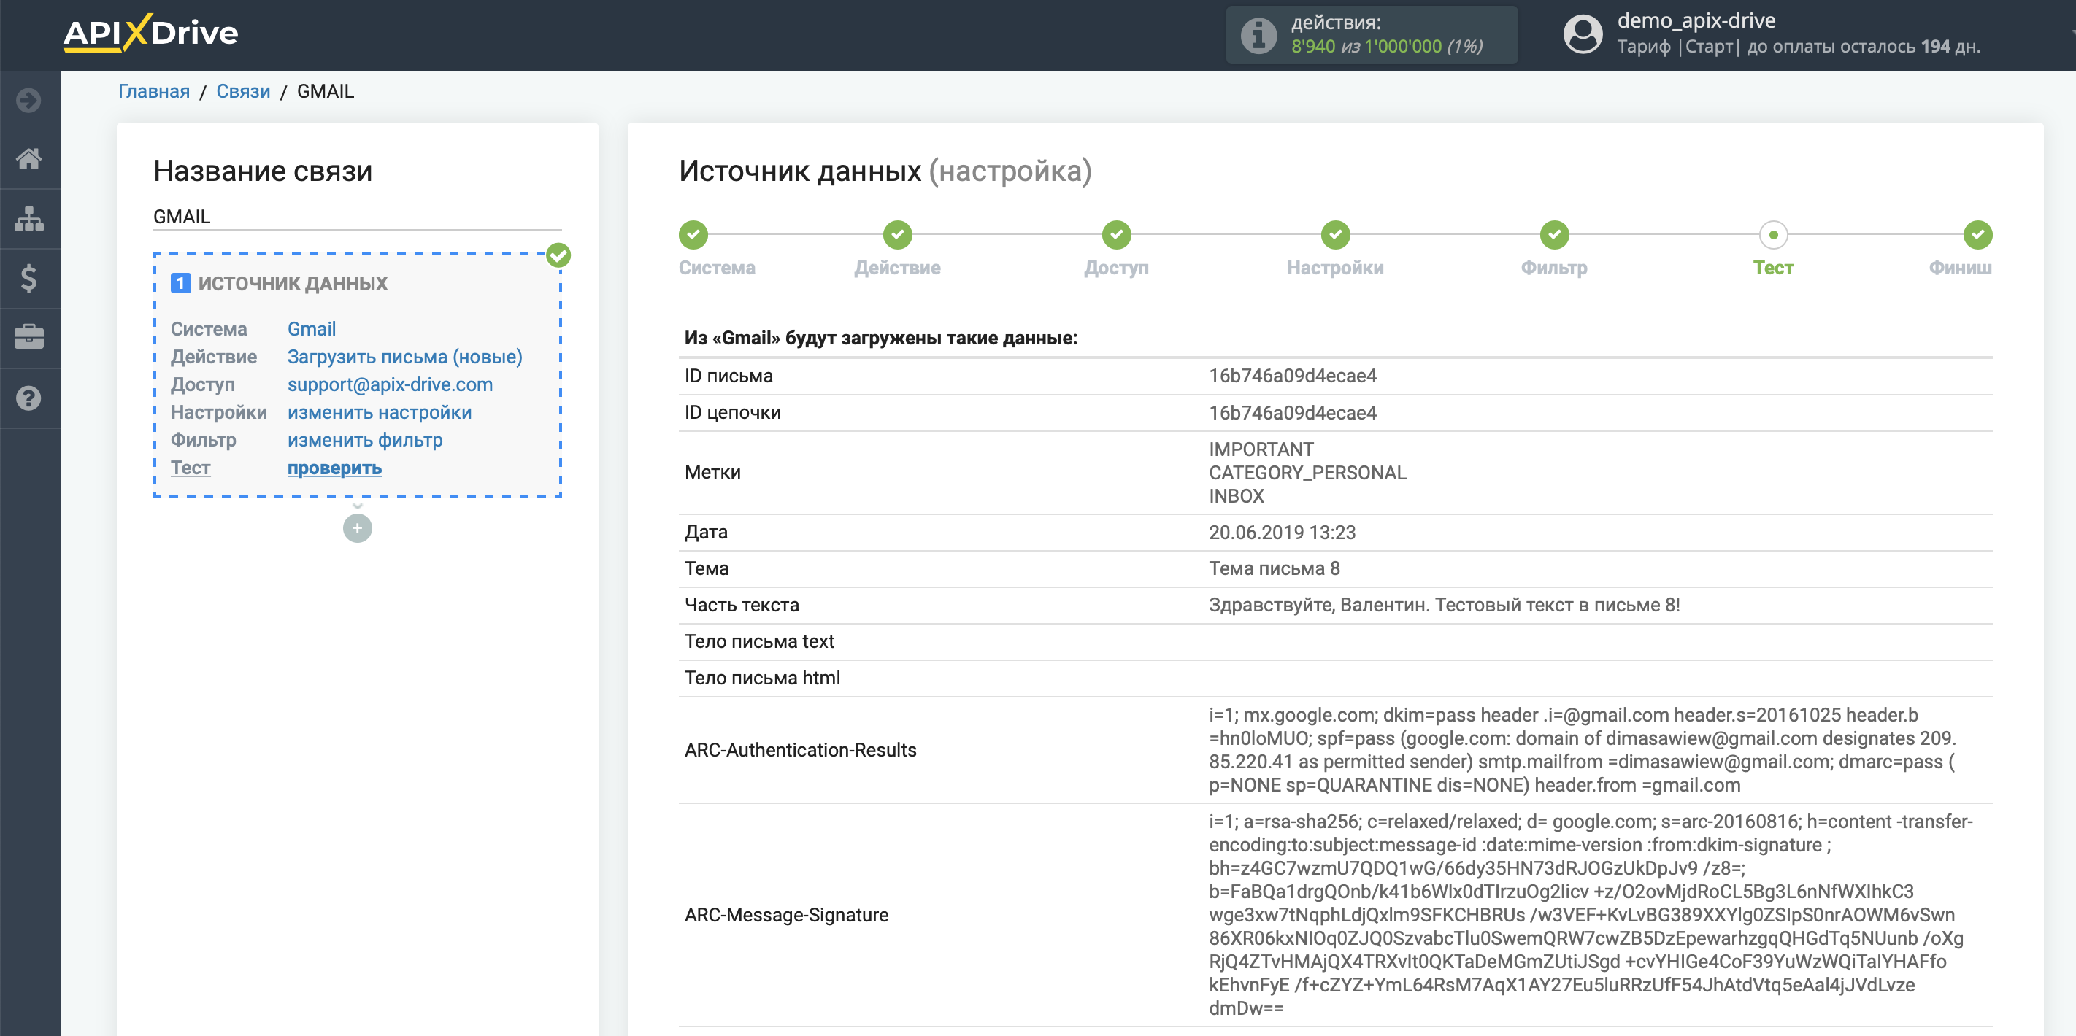Screen dimensions: 2076x1036
Task: Go to the Настройки step circle
Action: click(x=1335, y=235)
